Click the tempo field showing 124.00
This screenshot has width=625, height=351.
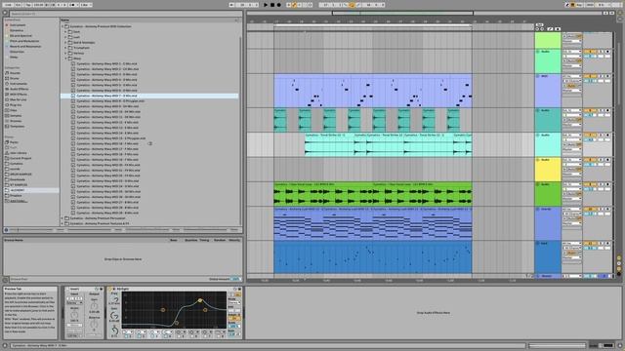[39, 5]
